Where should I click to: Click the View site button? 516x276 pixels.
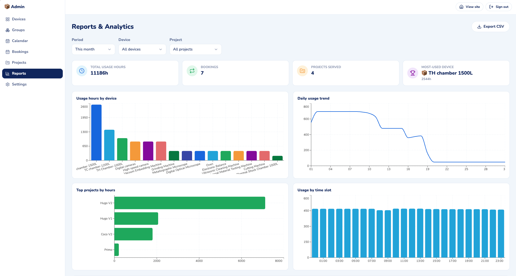(469, 7)
